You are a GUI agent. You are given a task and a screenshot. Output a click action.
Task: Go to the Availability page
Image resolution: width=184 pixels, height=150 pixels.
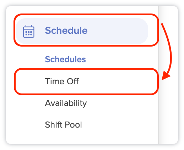66,103
